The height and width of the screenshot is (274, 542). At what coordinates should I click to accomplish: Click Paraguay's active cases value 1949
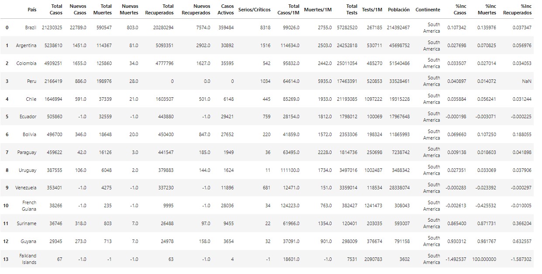click(228, 152)
